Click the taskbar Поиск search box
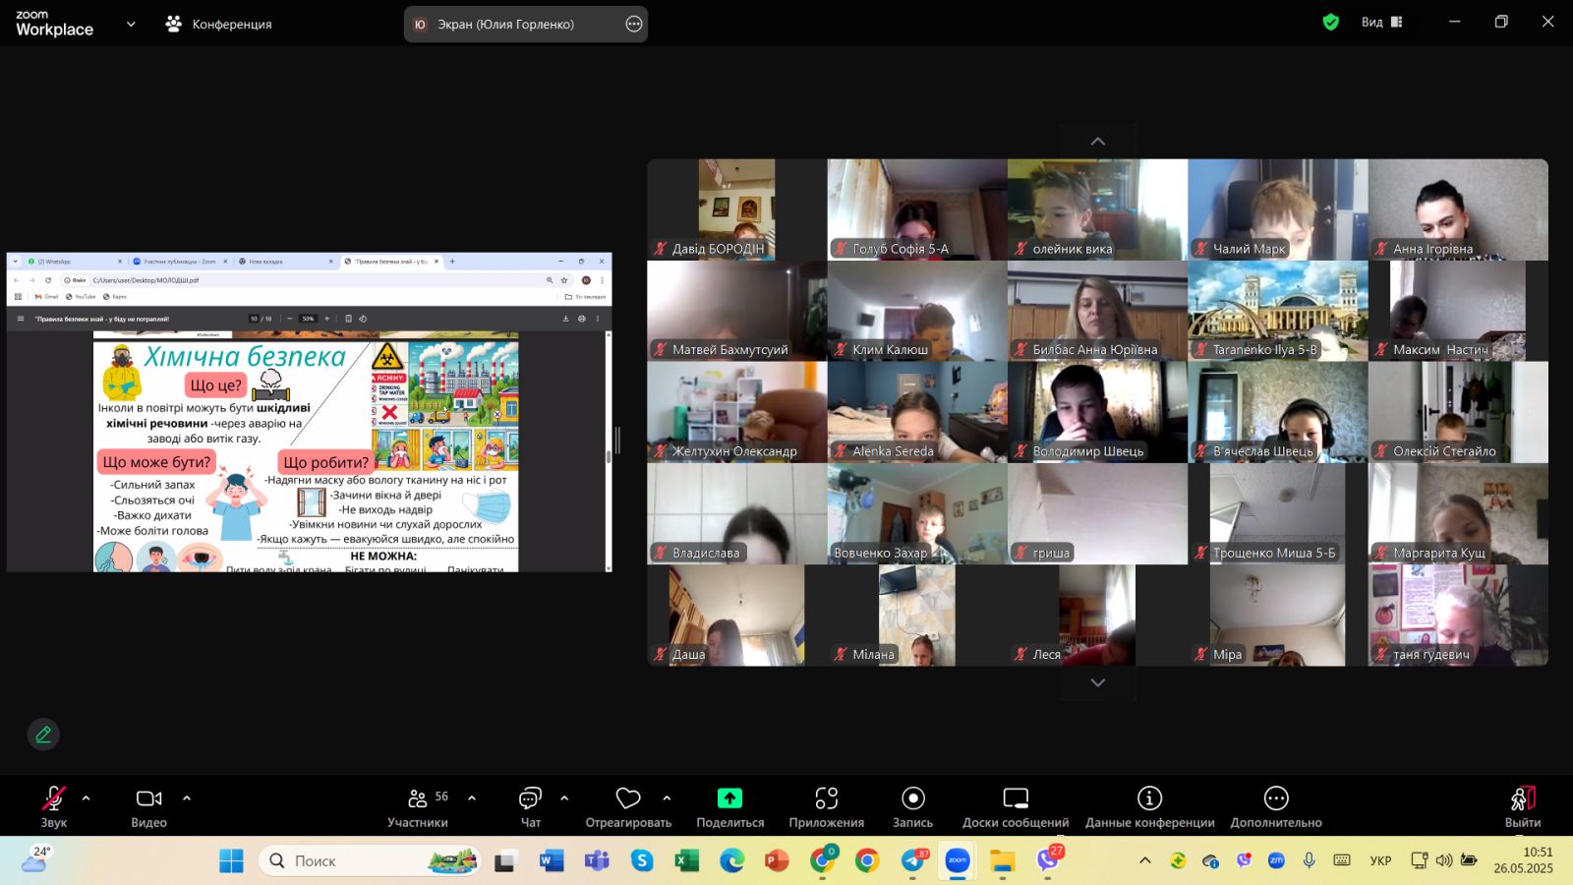This screenshot has width=1573, height=885. (x=370, y=861)
